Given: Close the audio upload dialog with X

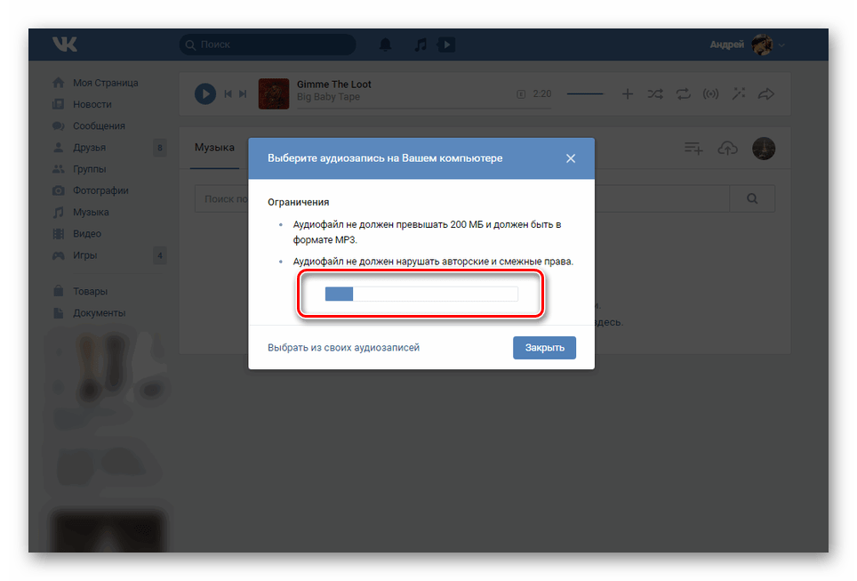Looking at the screenshot, I should 571,158.
